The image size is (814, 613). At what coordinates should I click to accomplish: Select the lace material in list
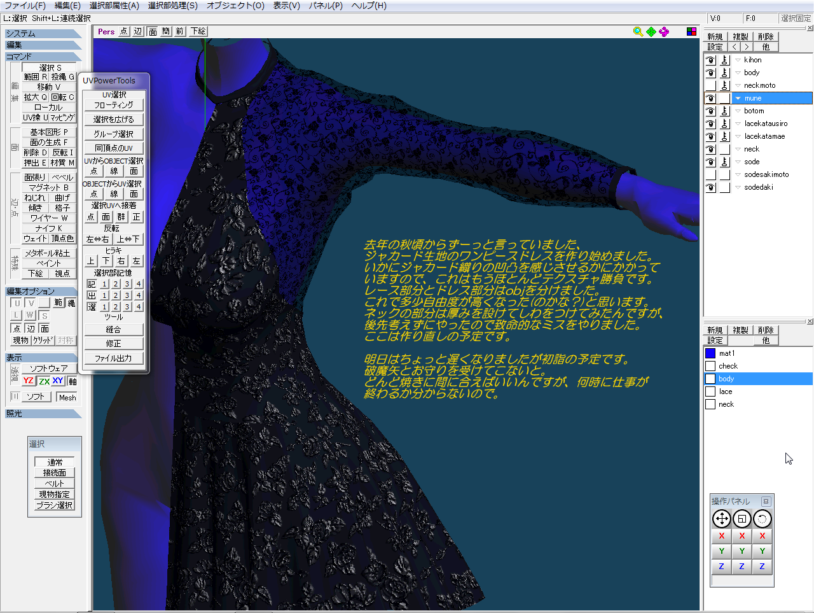(726, 391)
